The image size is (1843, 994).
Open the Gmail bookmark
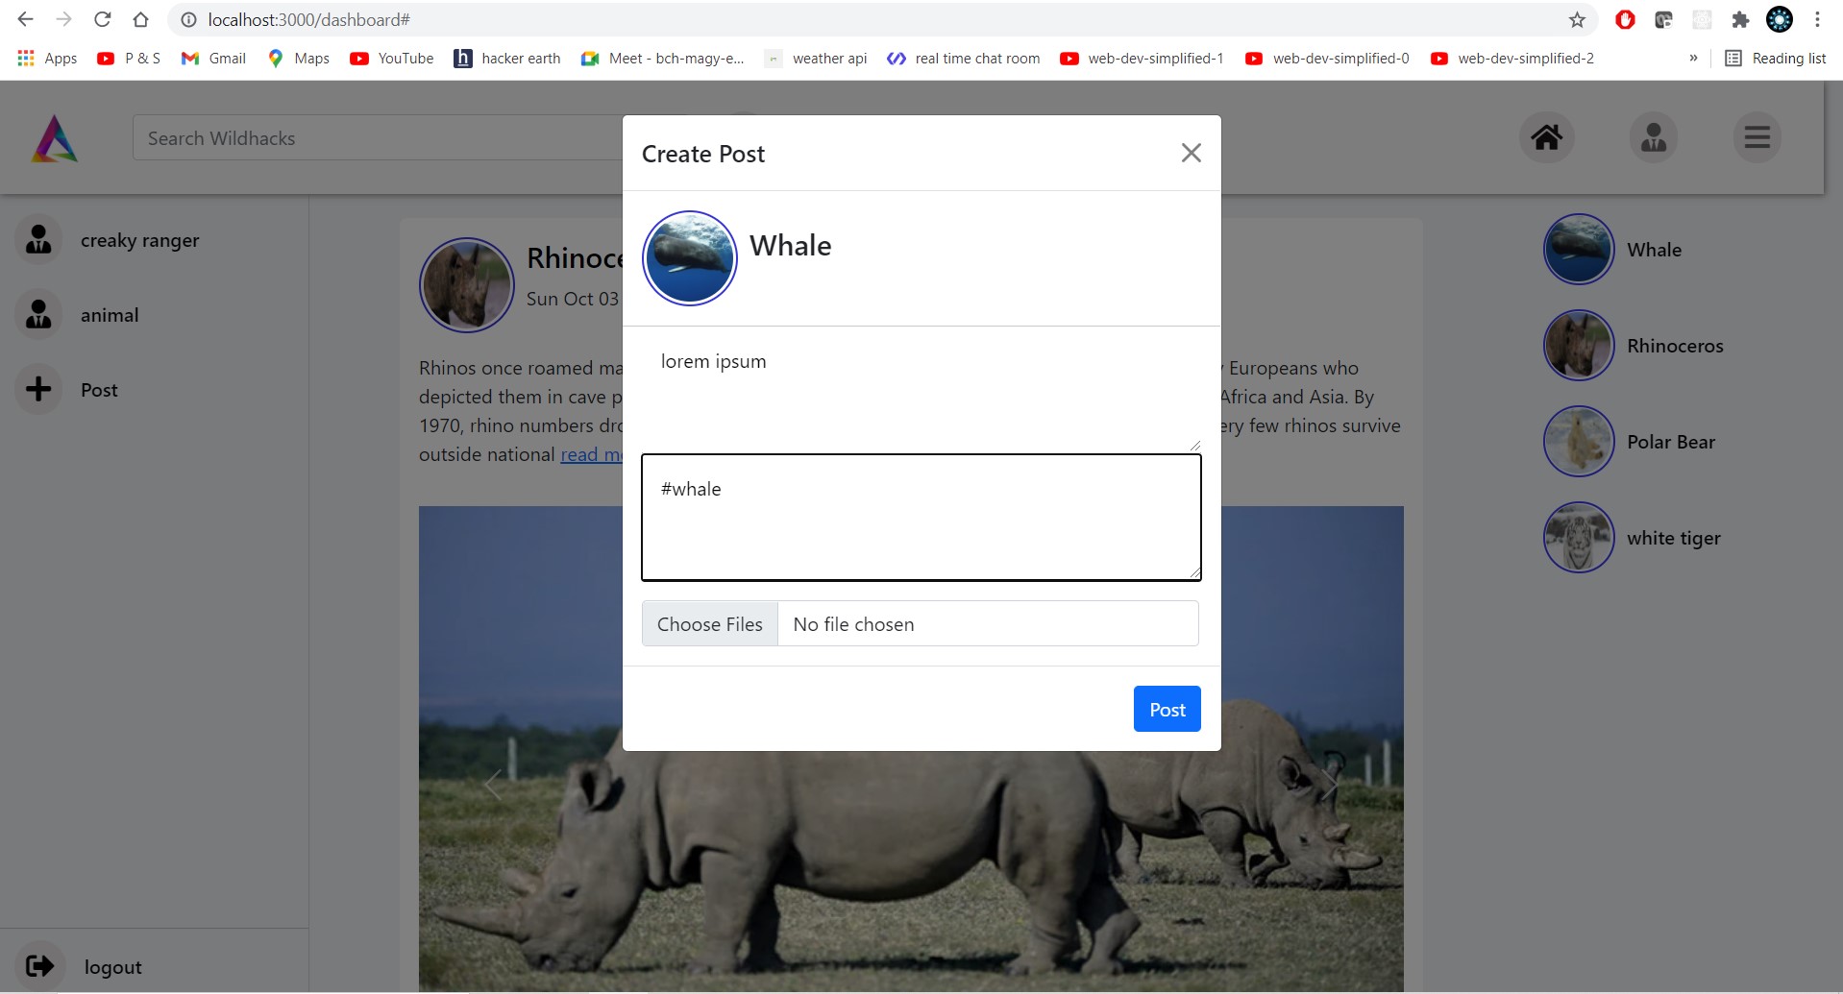click(213, 59)
